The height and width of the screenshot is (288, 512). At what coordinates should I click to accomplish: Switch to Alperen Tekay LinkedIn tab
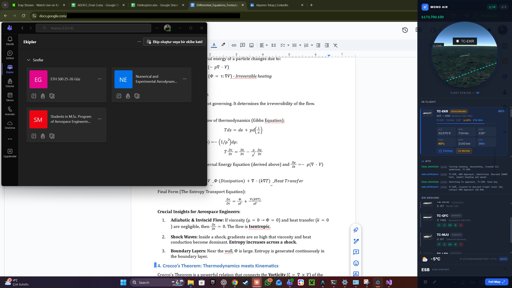[x=272, y=5]
